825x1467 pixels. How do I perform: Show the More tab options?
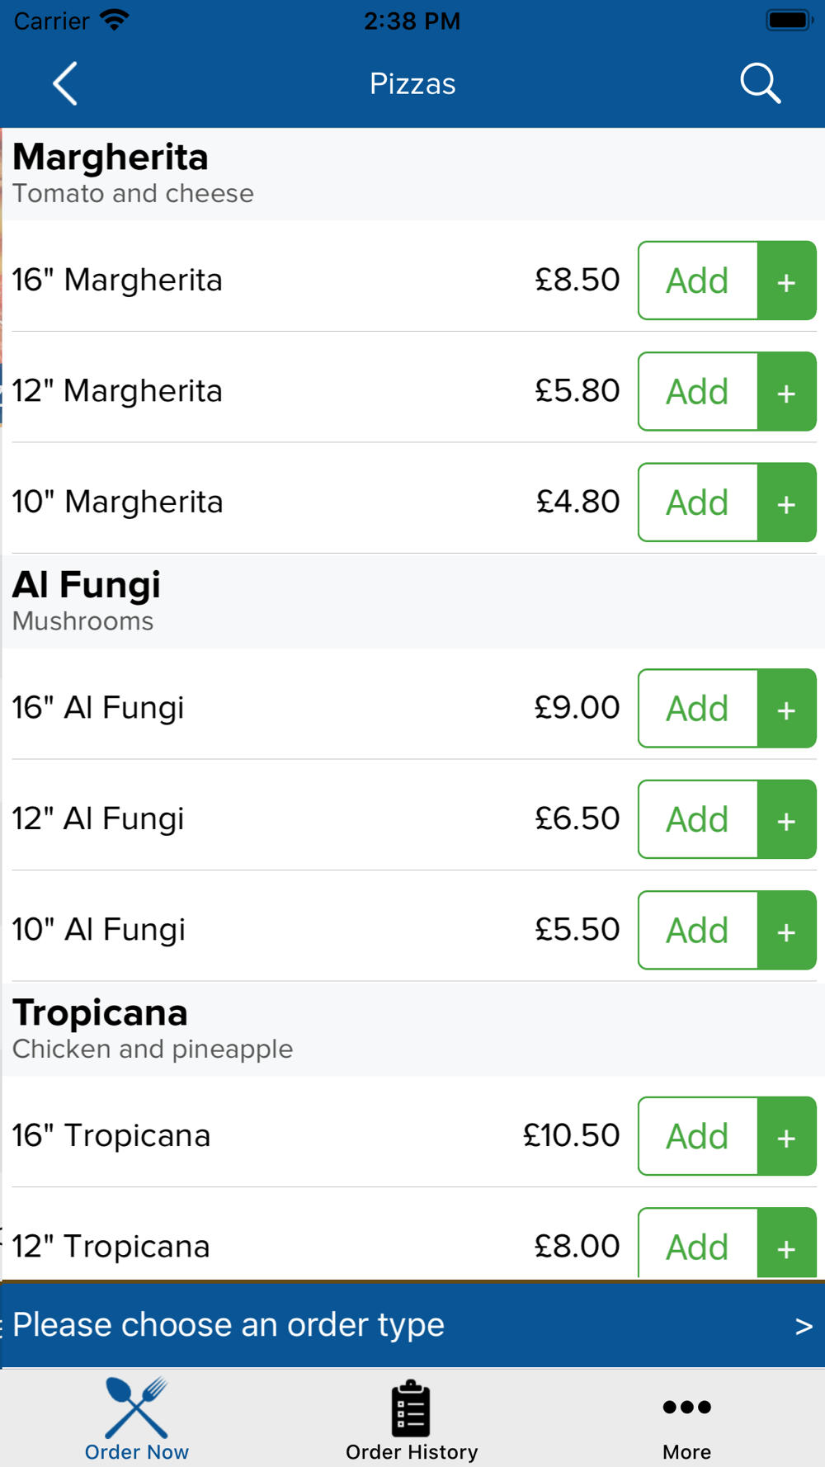click(x=686, y=1419)
